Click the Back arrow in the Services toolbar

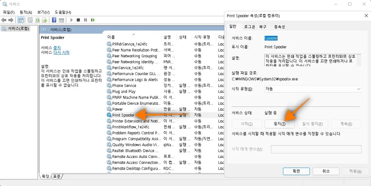tap(4, 20)
